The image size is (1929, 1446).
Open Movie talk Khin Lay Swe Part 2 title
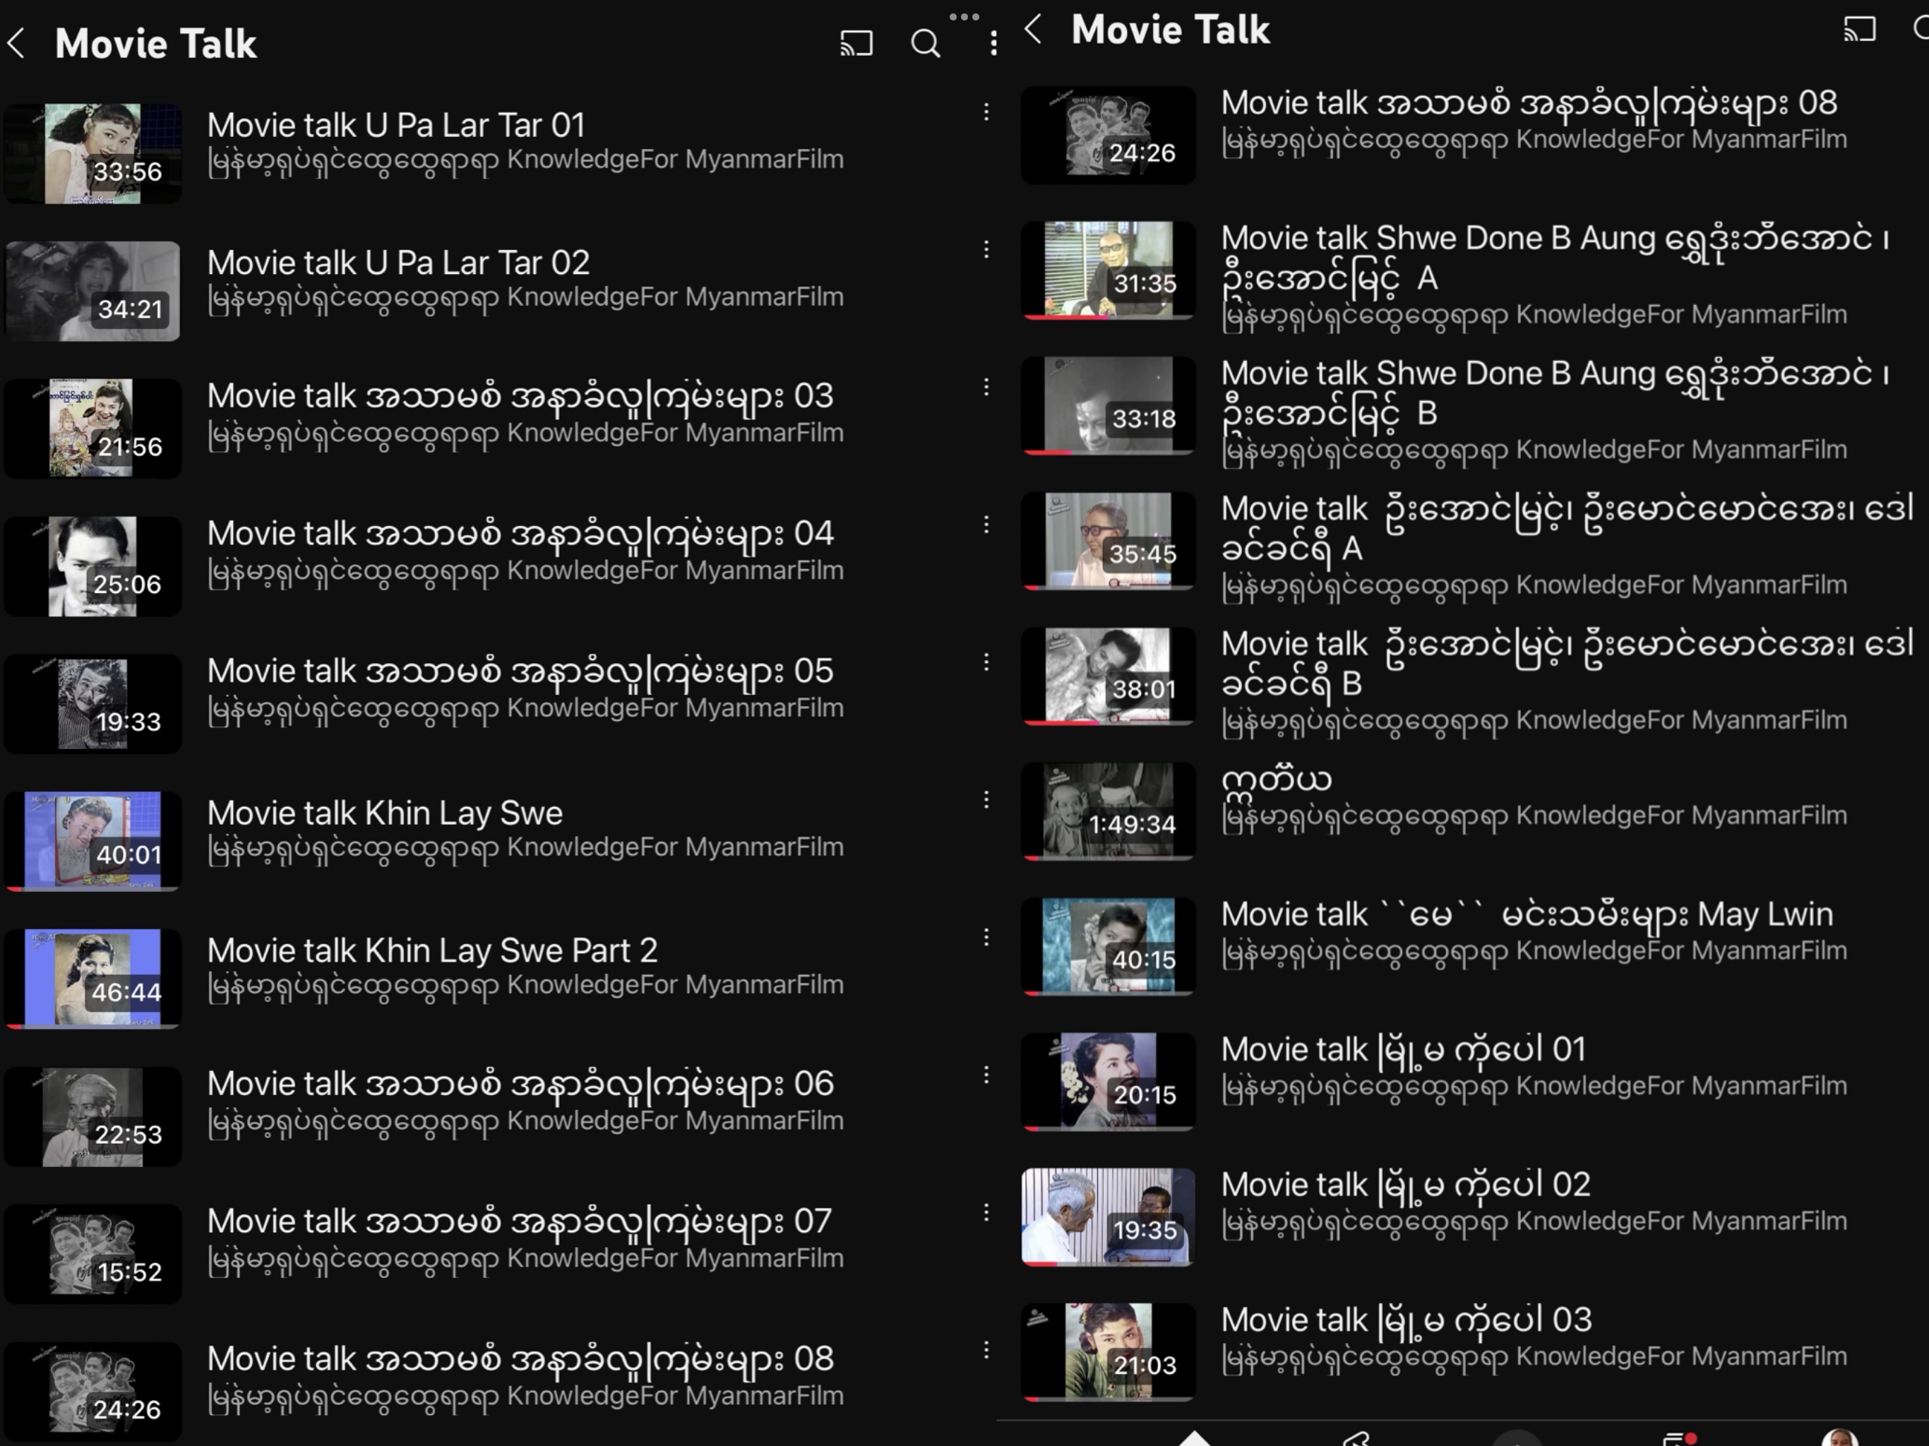click(x=431, y=950)
